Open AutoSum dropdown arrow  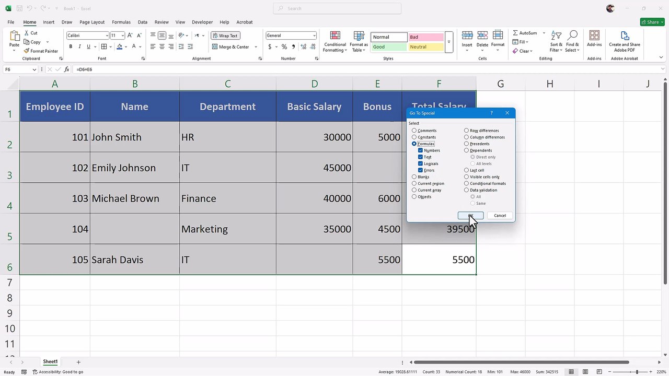(544, 33)
